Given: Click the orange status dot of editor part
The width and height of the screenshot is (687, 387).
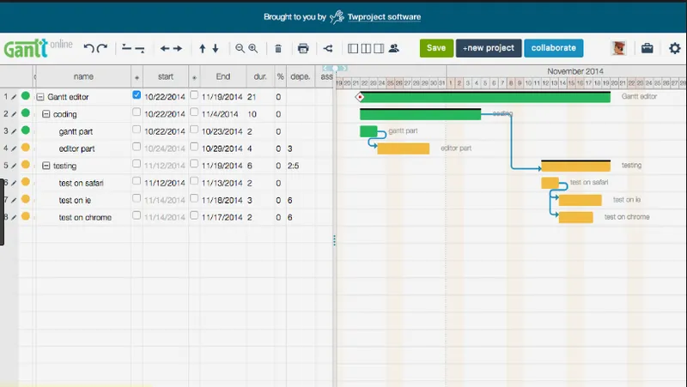Looking at the screenshot, I should point(26,148).
